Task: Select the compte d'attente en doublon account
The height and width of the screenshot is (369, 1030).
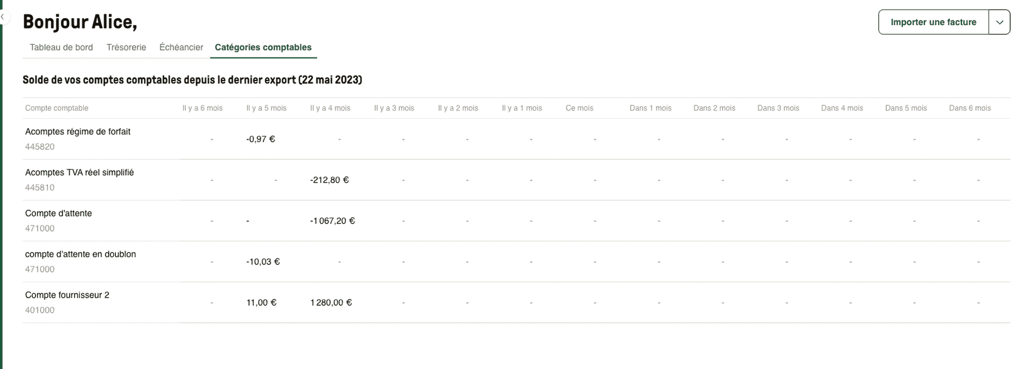Action: coord(80,254)
